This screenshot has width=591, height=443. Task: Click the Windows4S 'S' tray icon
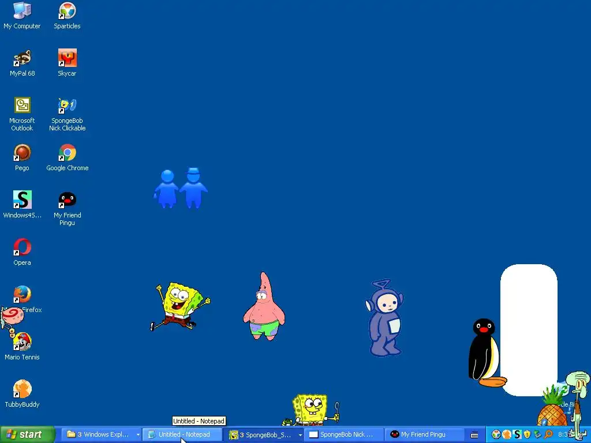tap(517, 435)
